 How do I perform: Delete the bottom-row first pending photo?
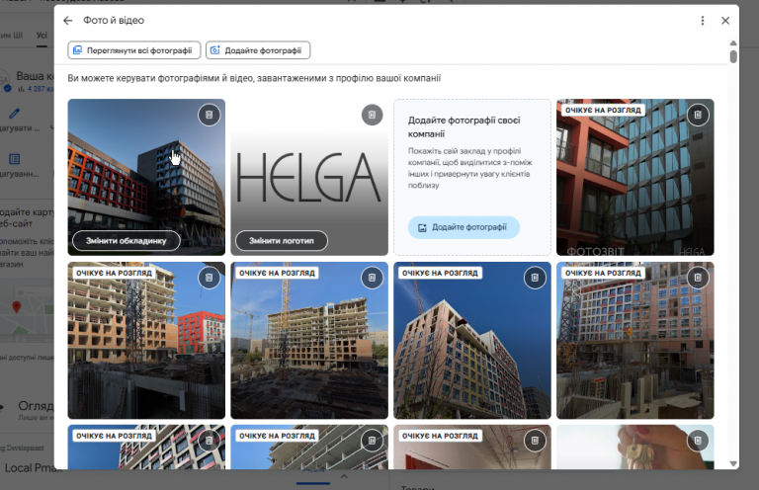(210, 441)
